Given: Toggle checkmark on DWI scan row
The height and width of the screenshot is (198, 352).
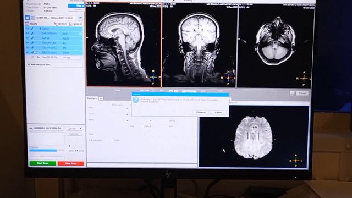Looking at the screenshot, I should click(32, 34).
